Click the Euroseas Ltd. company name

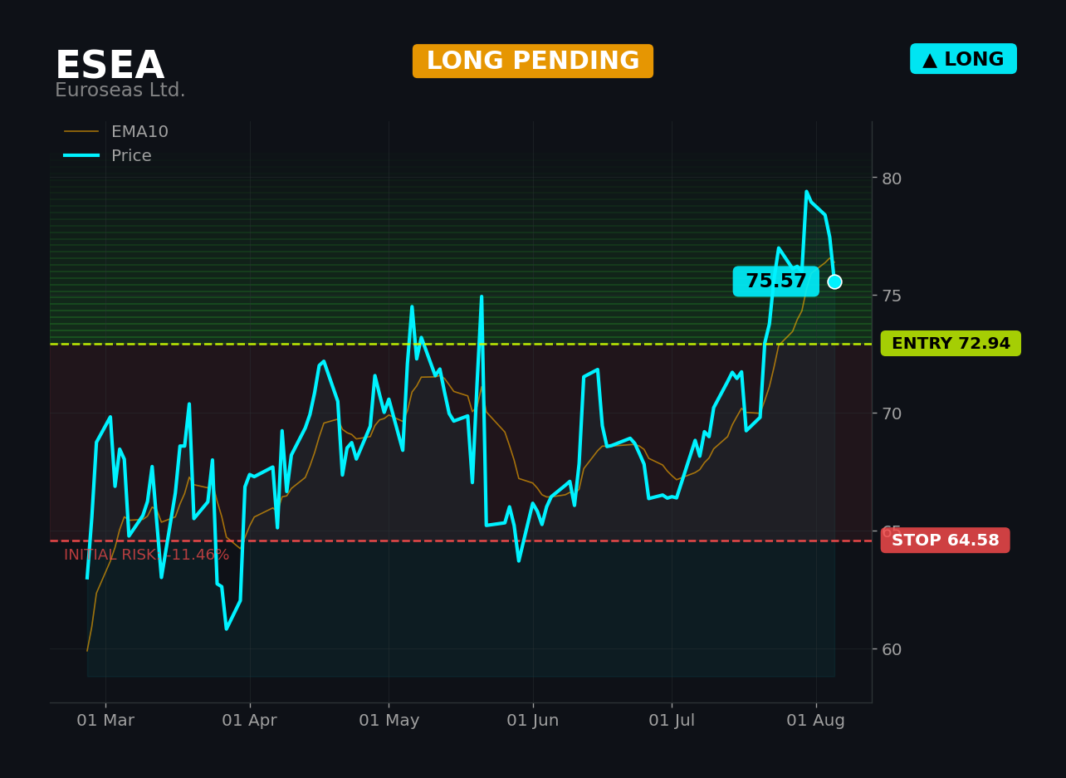click(120, 91)
